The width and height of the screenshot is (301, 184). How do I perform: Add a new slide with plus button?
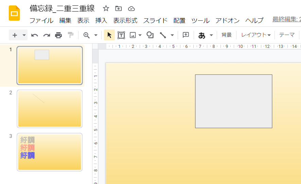coord(15,35)
